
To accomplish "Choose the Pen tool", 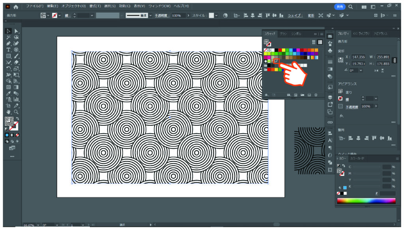I will point(8,43).
